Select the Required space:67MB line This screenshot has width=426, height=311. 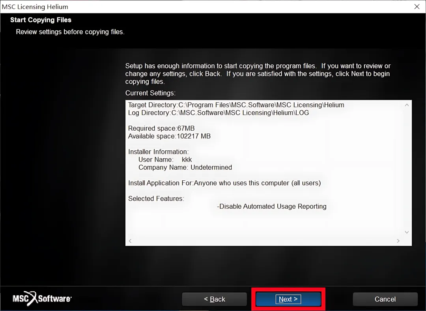click(x=161, y=128)
